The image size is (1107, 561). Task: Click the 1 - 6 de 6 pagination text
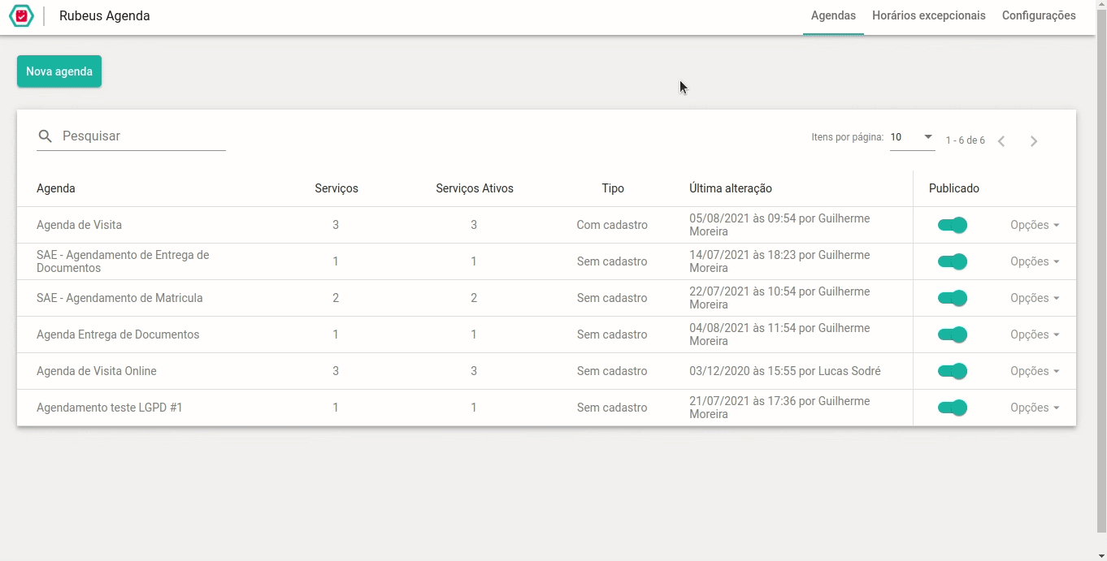click(966, 140)
